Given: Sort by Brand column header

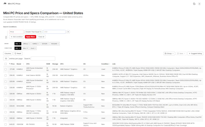Looking at the screenshot, I should point(19,64).
